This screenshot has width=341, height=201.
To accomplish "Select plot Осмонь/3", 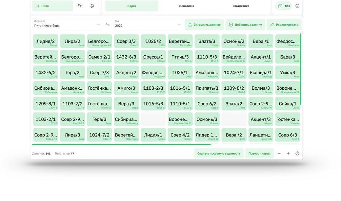I will pos(207,119).
